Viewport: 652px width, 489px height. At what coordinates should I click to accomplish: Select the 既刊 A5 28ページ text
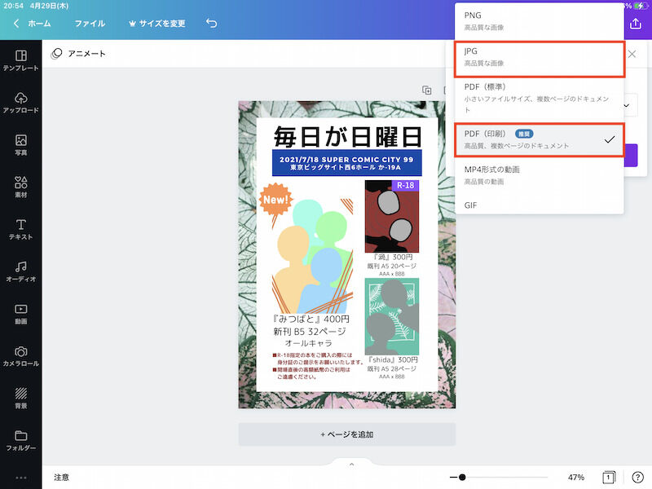(392, 369)
